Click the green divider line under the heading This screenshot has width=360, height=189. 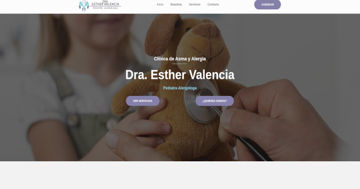click(180, 64)
